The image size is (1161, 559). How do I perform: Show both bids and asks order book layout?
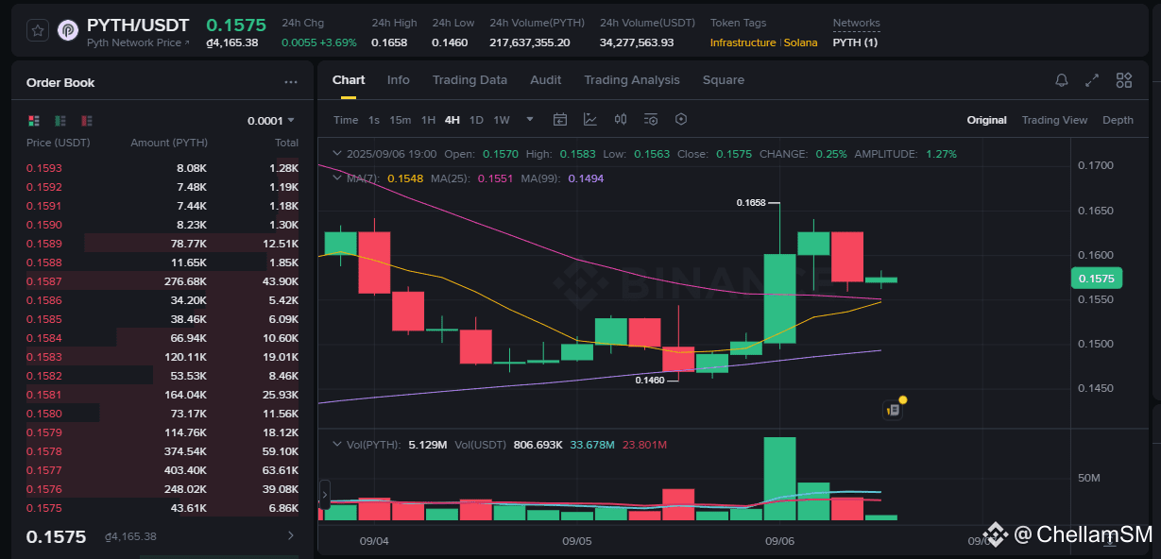pos(34,121)
